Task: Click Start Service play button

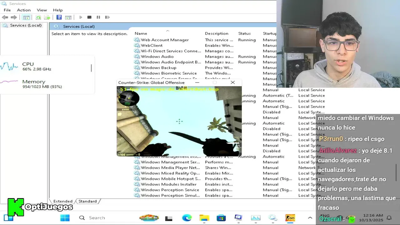Action: coord(81,17)
